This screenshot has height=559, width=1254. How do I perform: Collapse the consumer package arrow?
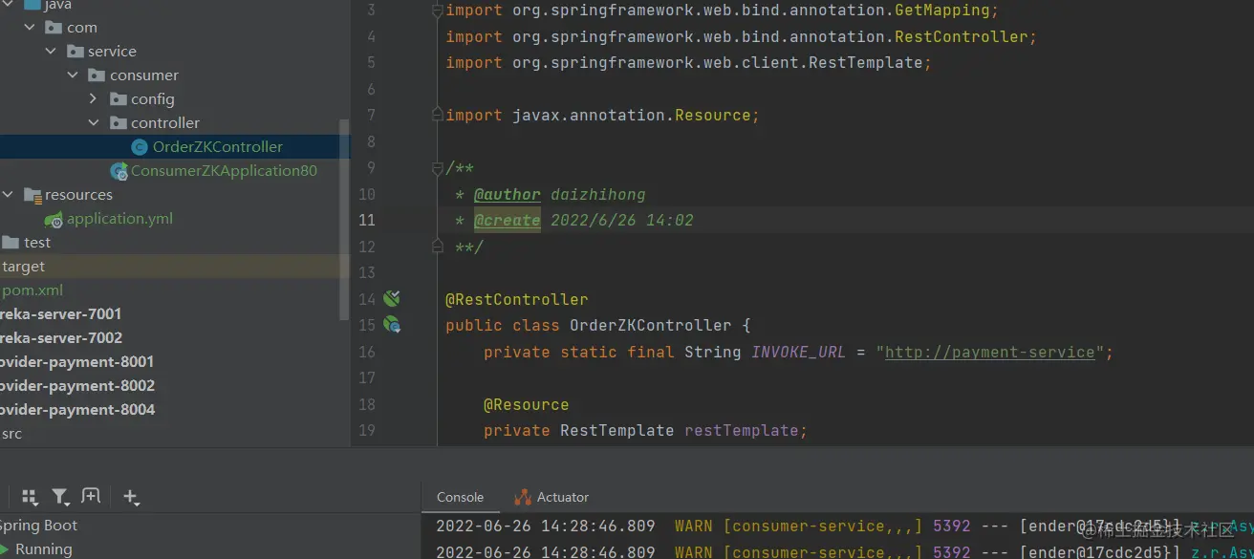tap(73, 75)
